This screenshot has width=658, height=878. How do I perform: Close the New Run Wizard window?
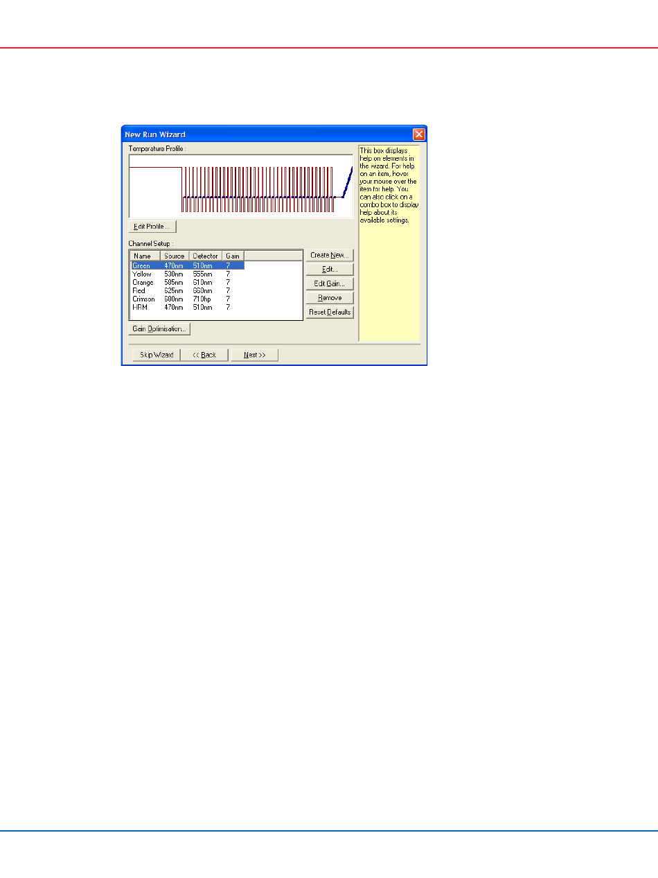pos(418,134)
